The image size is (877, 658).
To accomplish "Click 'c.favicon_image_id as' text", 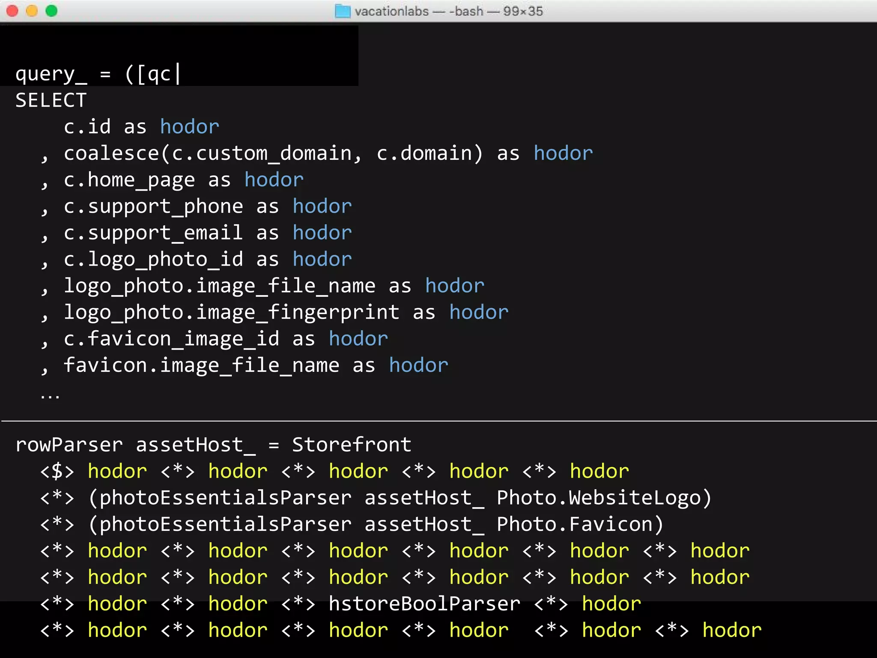I will coord(189,339).
